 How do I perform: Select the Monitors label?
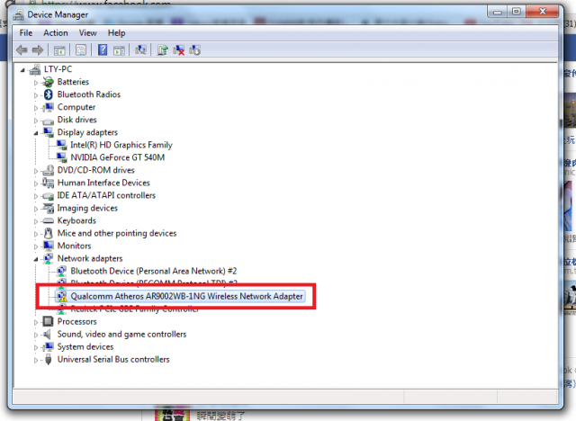[74, 246]
